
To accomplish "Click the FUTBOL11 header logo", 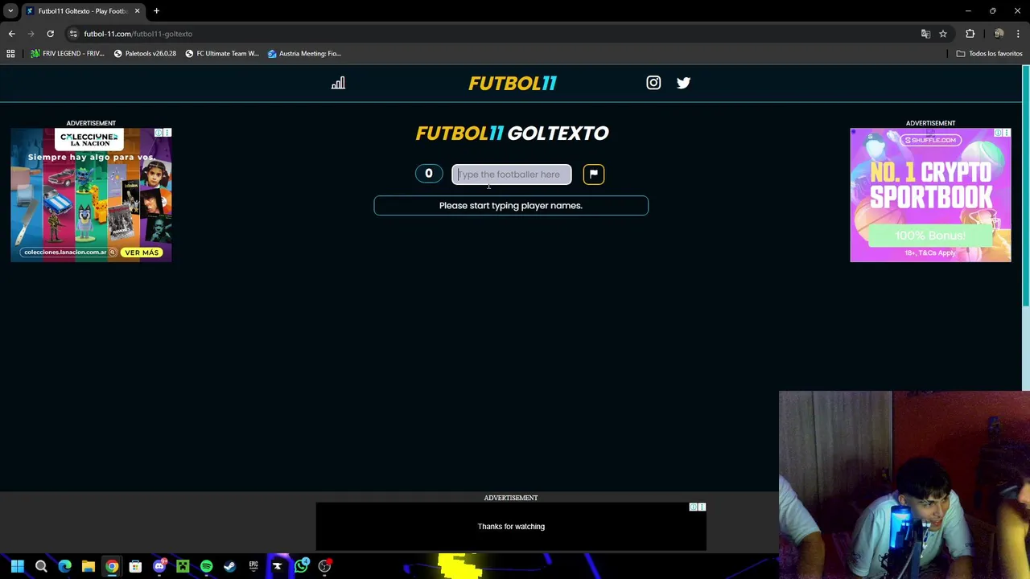I will click(x=513, y=83).
